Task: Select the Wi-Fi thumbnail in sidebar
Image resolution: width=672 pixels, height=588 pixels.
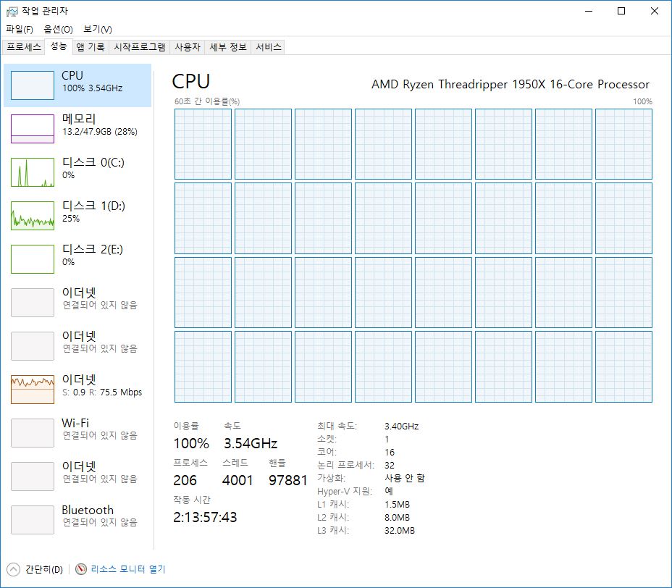Action: coord(33,433)
